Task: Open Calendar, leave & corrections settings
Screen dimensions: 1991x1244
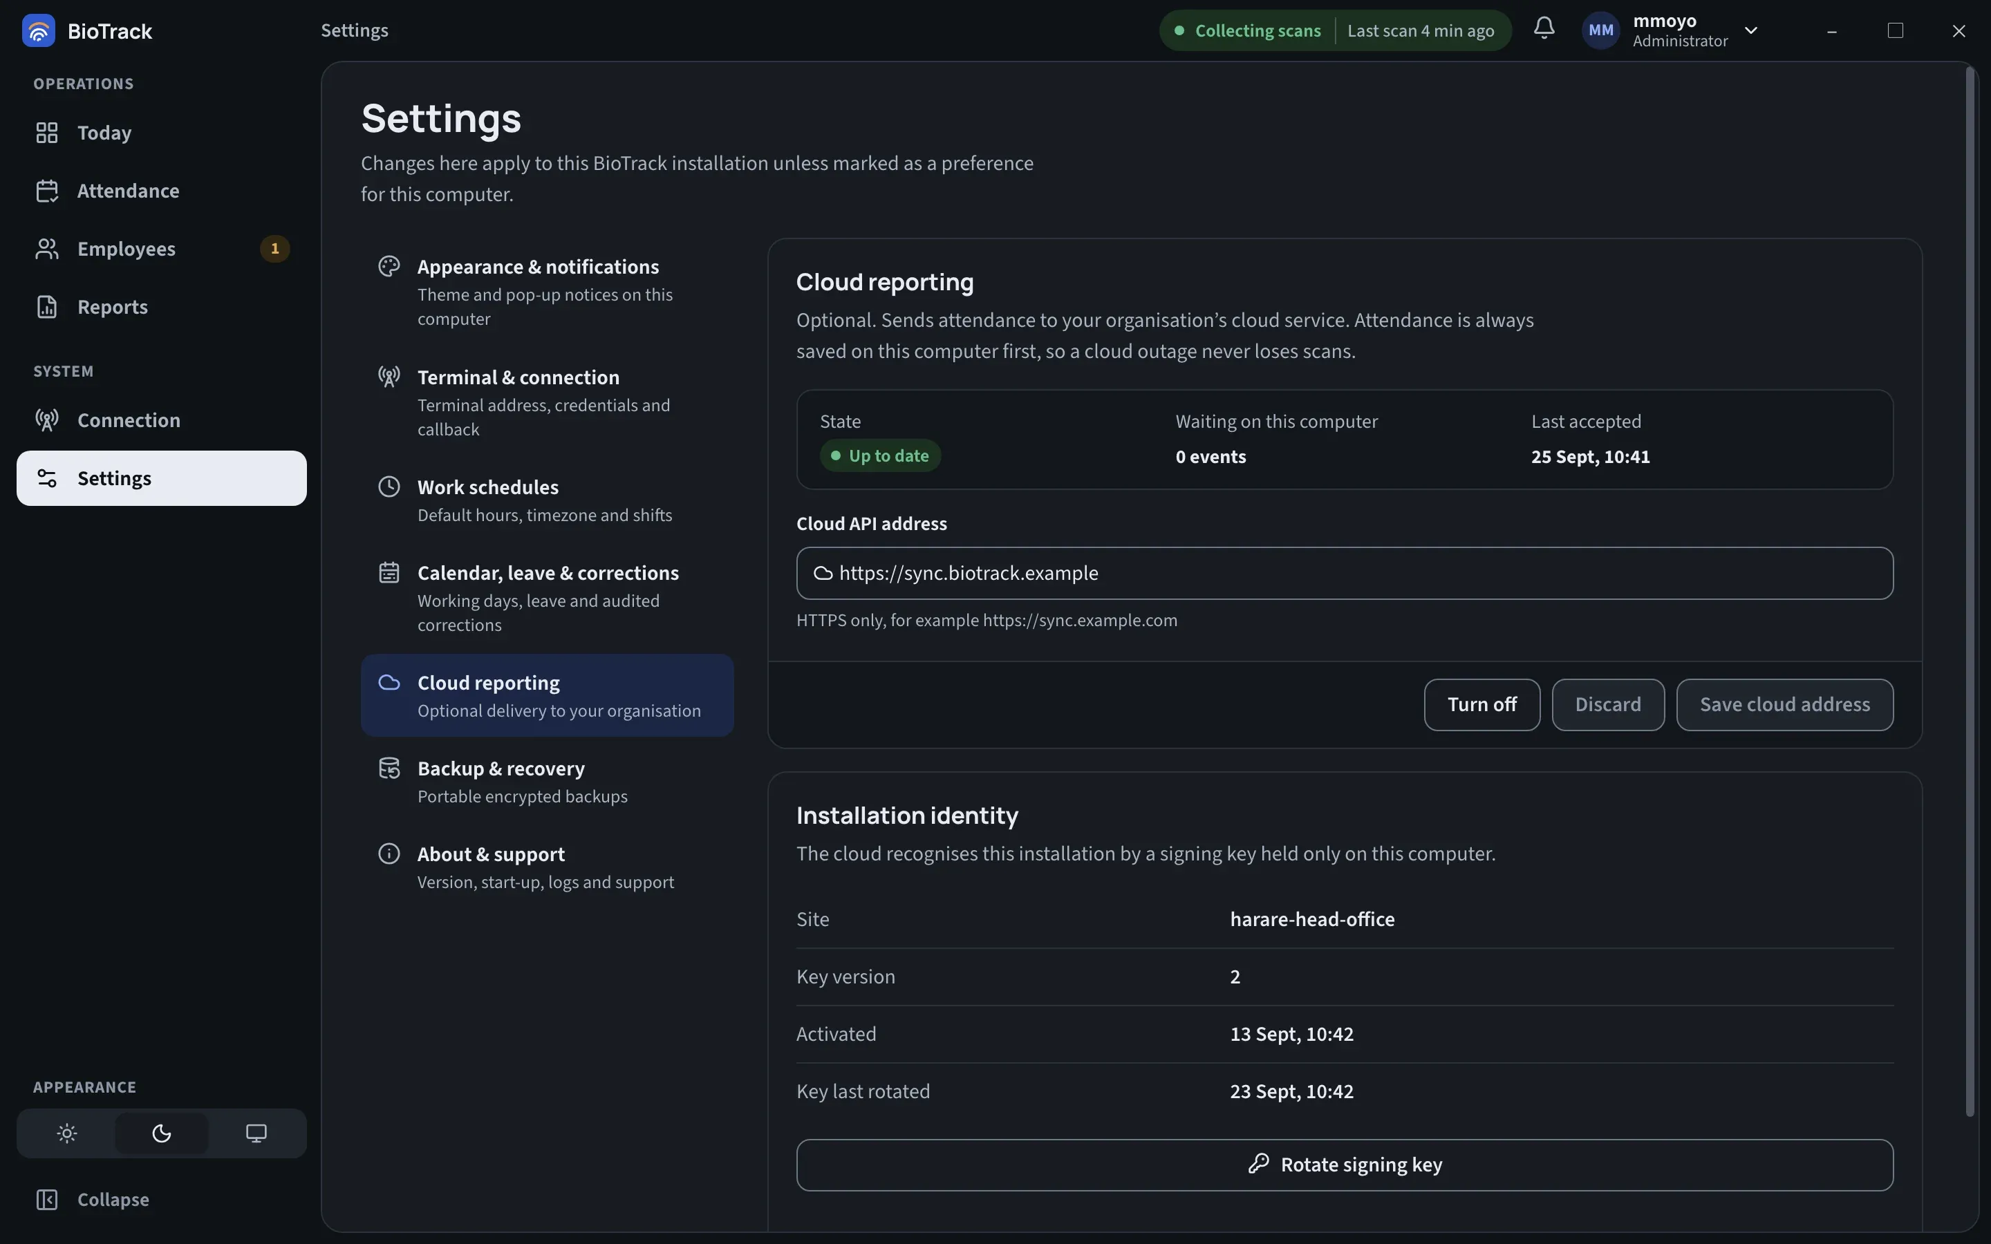Action: click(x=547, y=598)
